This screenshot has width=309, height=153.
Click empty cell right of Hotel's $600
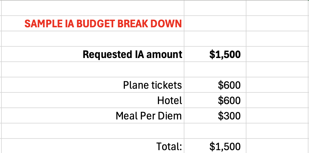click(277, 100)
